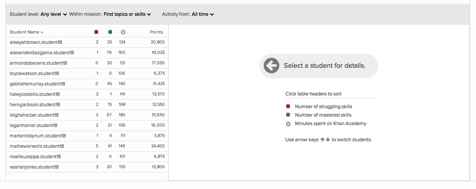
Task: Sort by minutes spent clock icon header
Action: pos(123,32)
